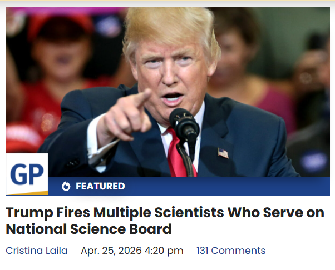Click the Apr. 25, 2026 date

pyautogui.click(x=112, y=251)
